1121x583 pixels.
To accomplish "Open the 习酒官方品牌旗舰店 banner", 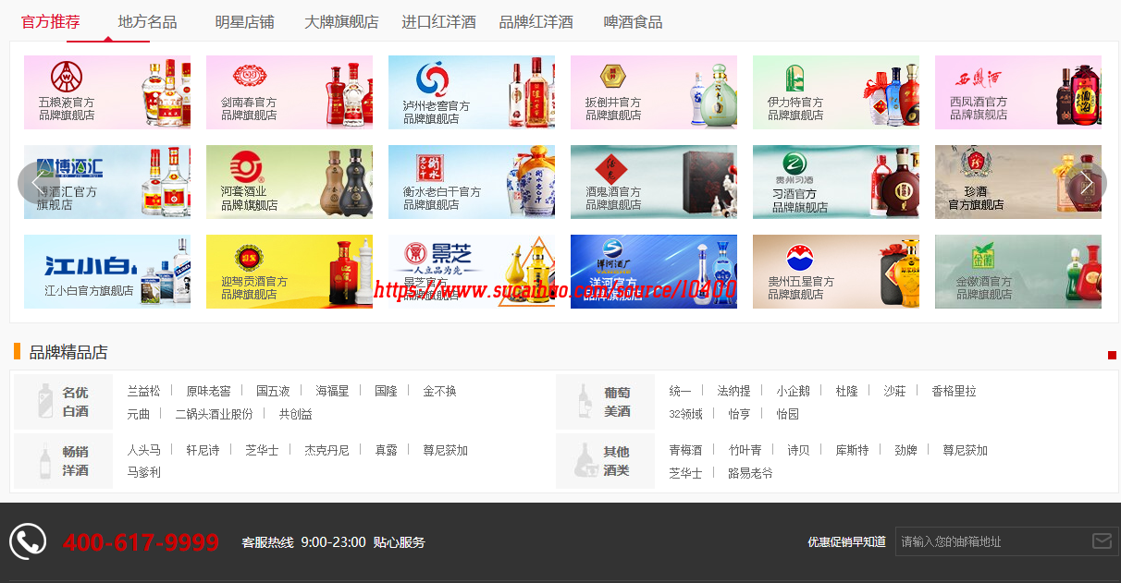I will point(836,182).
